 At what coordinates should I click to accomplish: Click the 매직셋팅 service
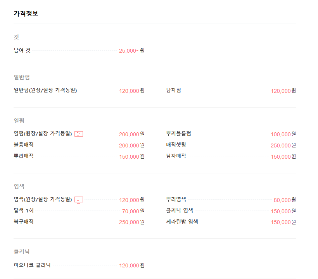(176, 145)
